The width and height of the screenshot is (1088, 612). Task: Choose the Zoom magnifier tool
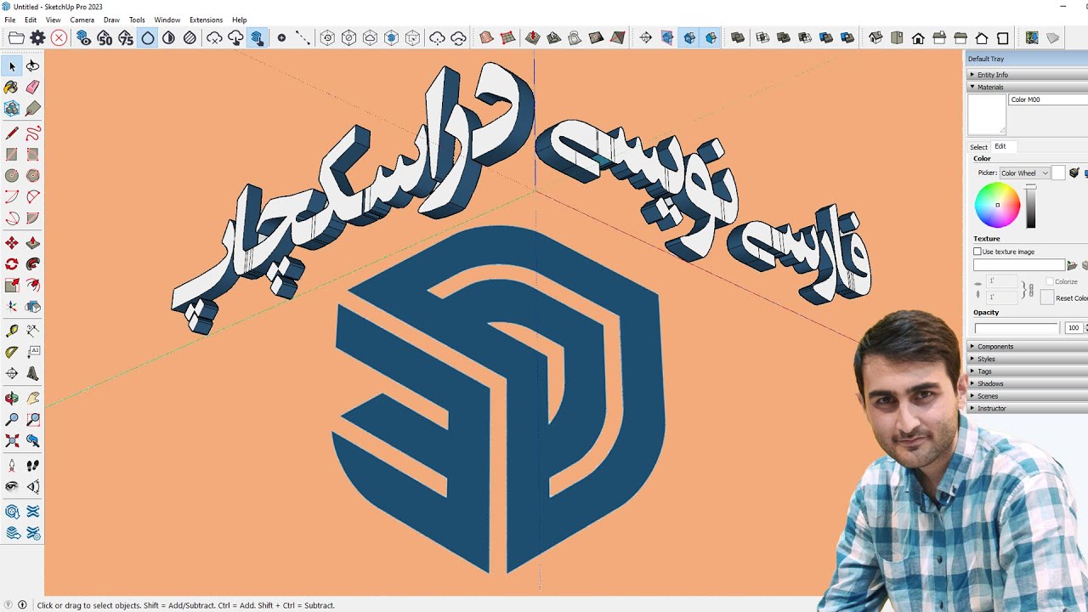point(12,419)
